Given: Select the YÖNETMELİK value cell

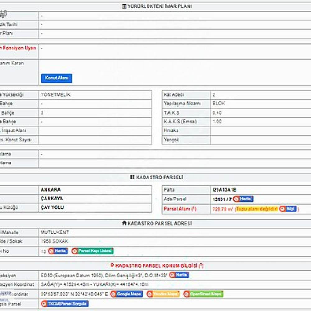Looking at the screenshot, I should (x=95, y=95).
